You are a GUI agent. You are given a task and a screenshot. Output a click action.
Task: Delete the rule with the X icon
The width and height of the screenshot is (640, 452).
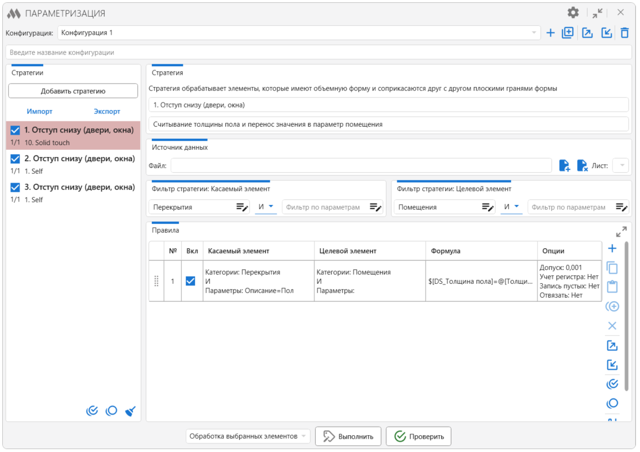tap(612, 326)
